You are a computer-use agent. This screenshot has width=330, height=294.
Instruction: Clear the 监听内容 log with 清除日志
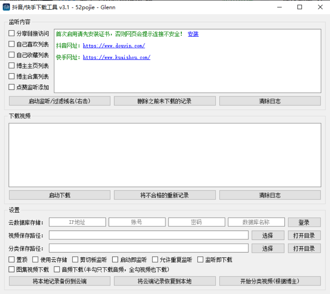(x=270, y=101)
